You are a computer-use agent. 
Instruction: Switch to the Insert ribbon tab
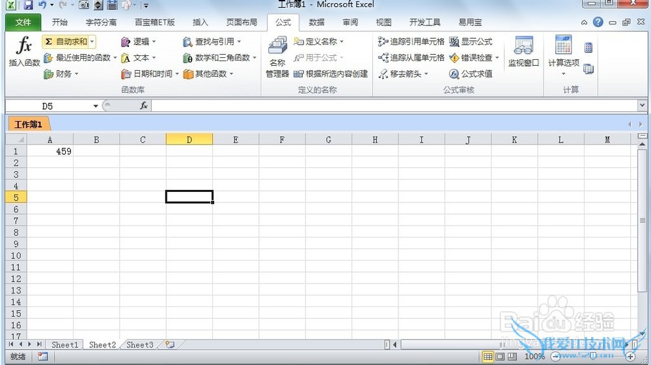point(200,22)
